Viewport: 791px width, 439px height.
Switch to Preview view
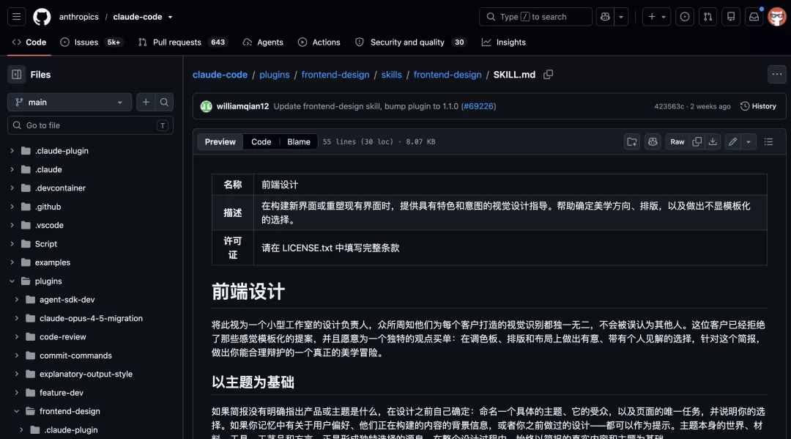[x=220, y=141]
